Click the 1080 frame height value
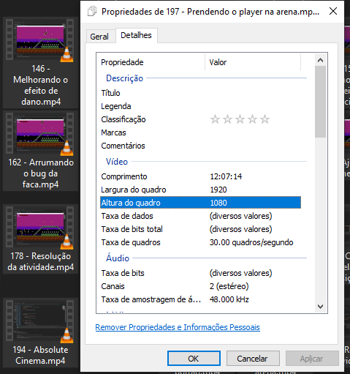Screen dimensions: 350x374 [218, 203]
